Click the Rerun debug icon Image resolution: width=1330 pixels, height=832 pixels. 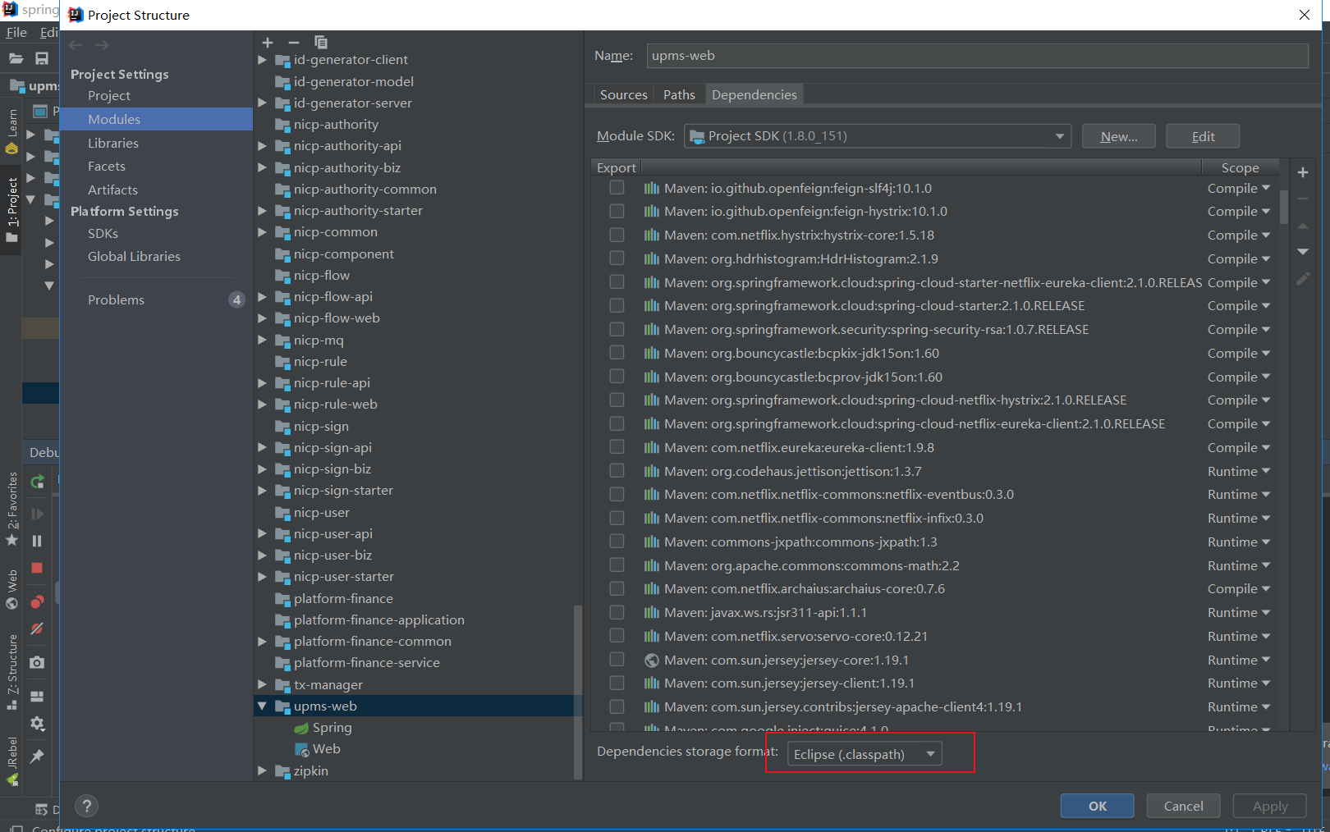point(37,482)
